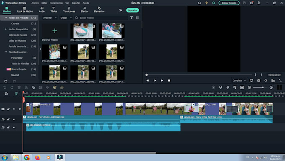Collapse Plantillas Preestablecidas tree item

coord(6,52)
